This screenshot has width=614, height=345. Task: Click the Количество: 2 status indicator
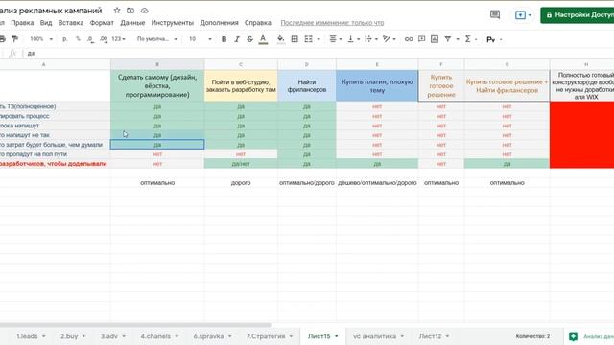[532, 336]
